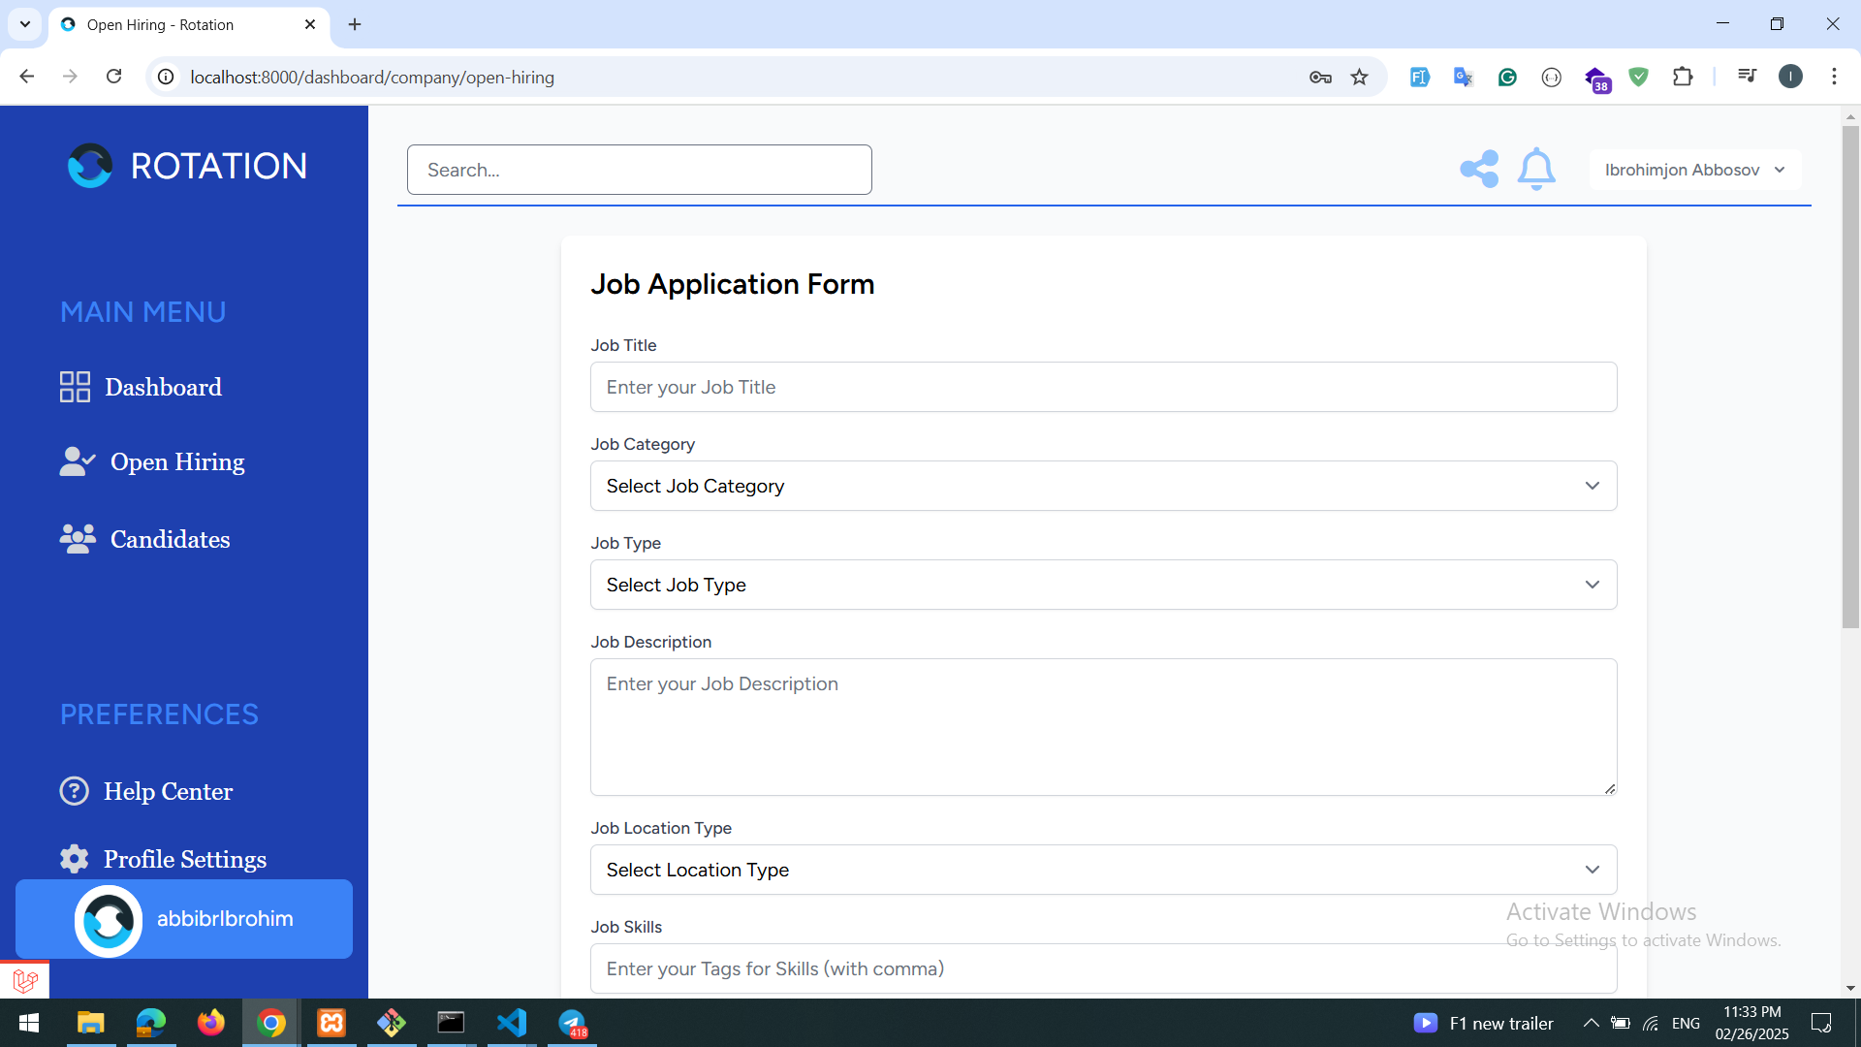Focus the Search input field
Viewport: 1861px width, 1047px height.
coord(640,170)
